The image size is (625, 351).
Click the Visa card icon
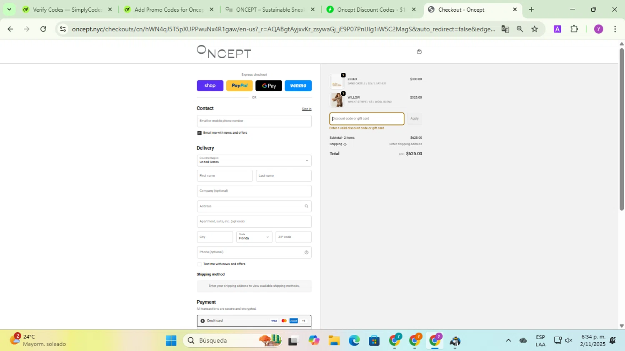[274, 321]
